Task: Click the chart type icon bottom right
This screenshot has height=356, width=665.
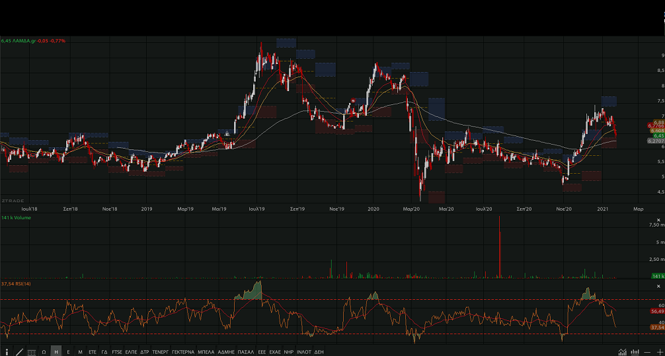Action: [623, 352]
